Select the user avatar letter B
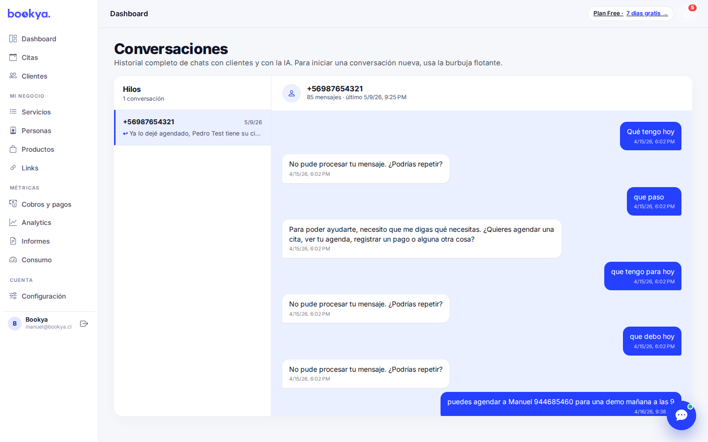Screen dimensions: 708x442 (x=15, y=324)
